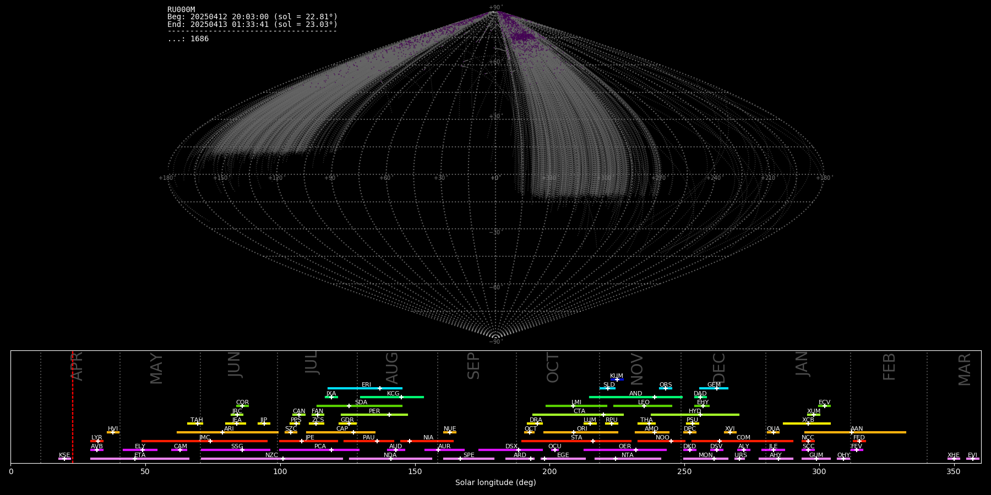Click the +90° label at the sky map top

(x=496, y=8)
